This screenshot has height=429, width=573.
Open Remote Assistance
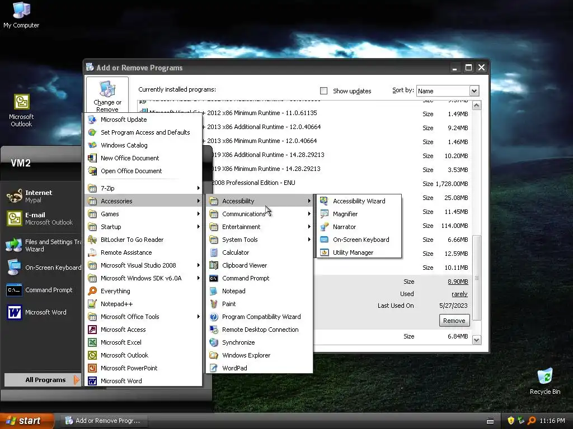point(143,252)
